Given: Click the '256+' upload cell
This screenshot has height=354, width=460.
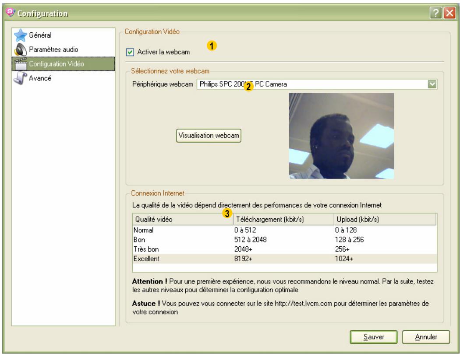Looking at the screenshot, I should click(x=342, y=249).
